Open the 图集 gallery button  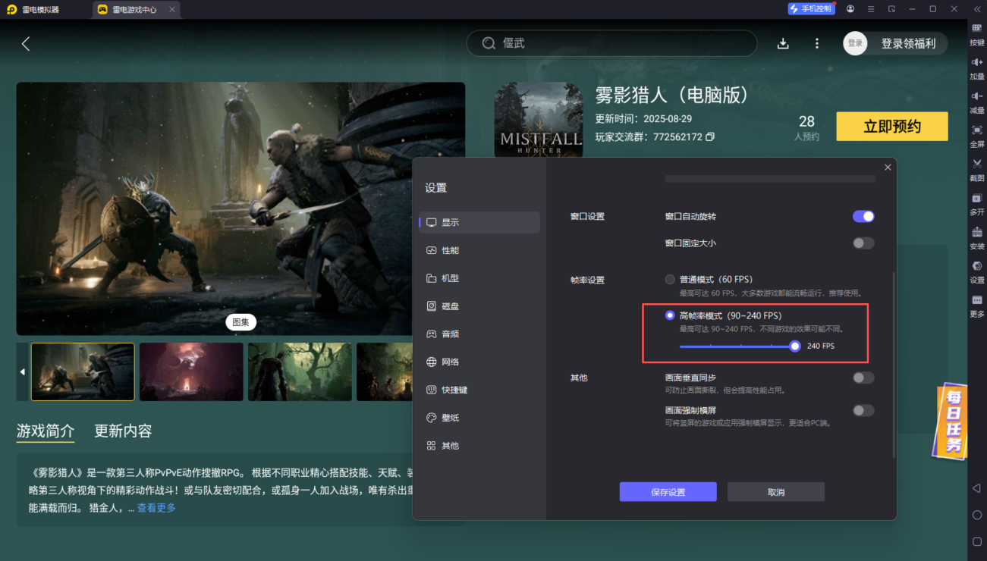[240, 322]
